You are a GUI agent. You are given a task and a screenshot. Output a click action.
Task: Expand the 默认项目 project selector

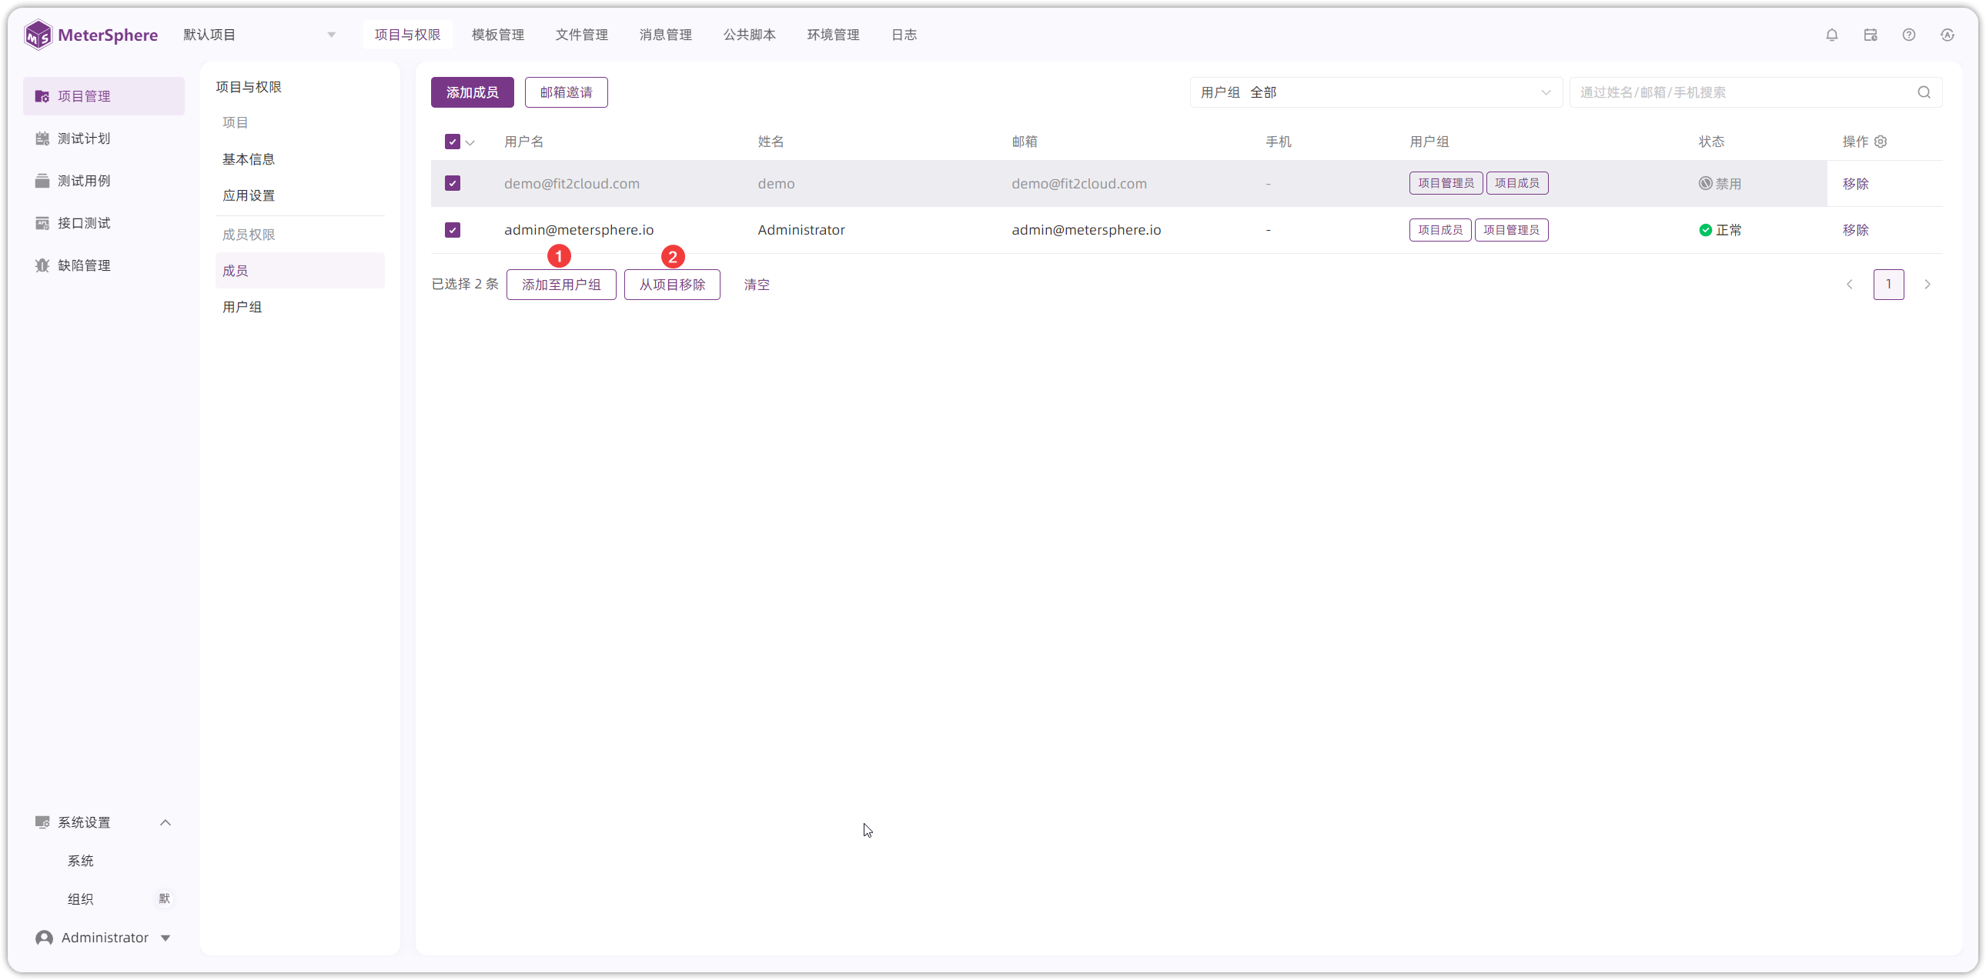tap(259, 35)
